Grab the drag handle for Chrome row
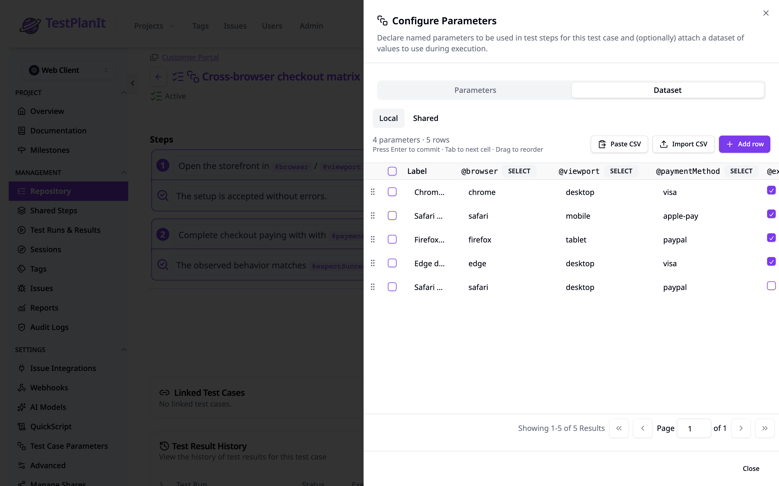Image resolution: width=779 pixels, height=486 pixels. (373, 192)
